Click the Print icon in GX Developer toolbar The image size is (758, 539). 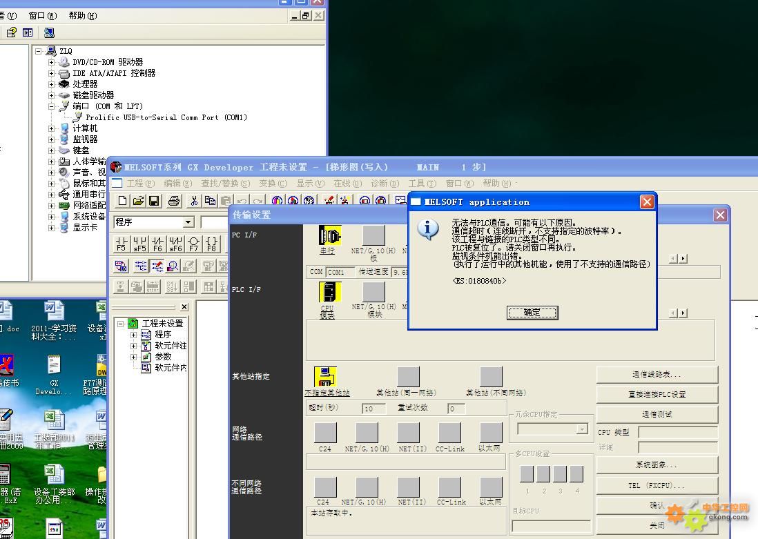pos(174,201)
